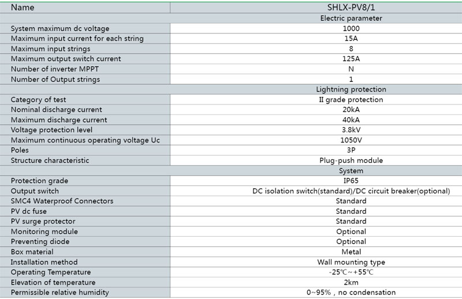
Task: Click the SHLX-PV8/1 model name cell
Action: (351, 8)
